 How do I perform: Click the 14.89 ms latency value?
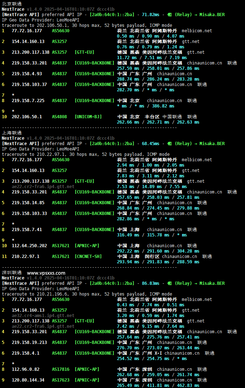152,187
